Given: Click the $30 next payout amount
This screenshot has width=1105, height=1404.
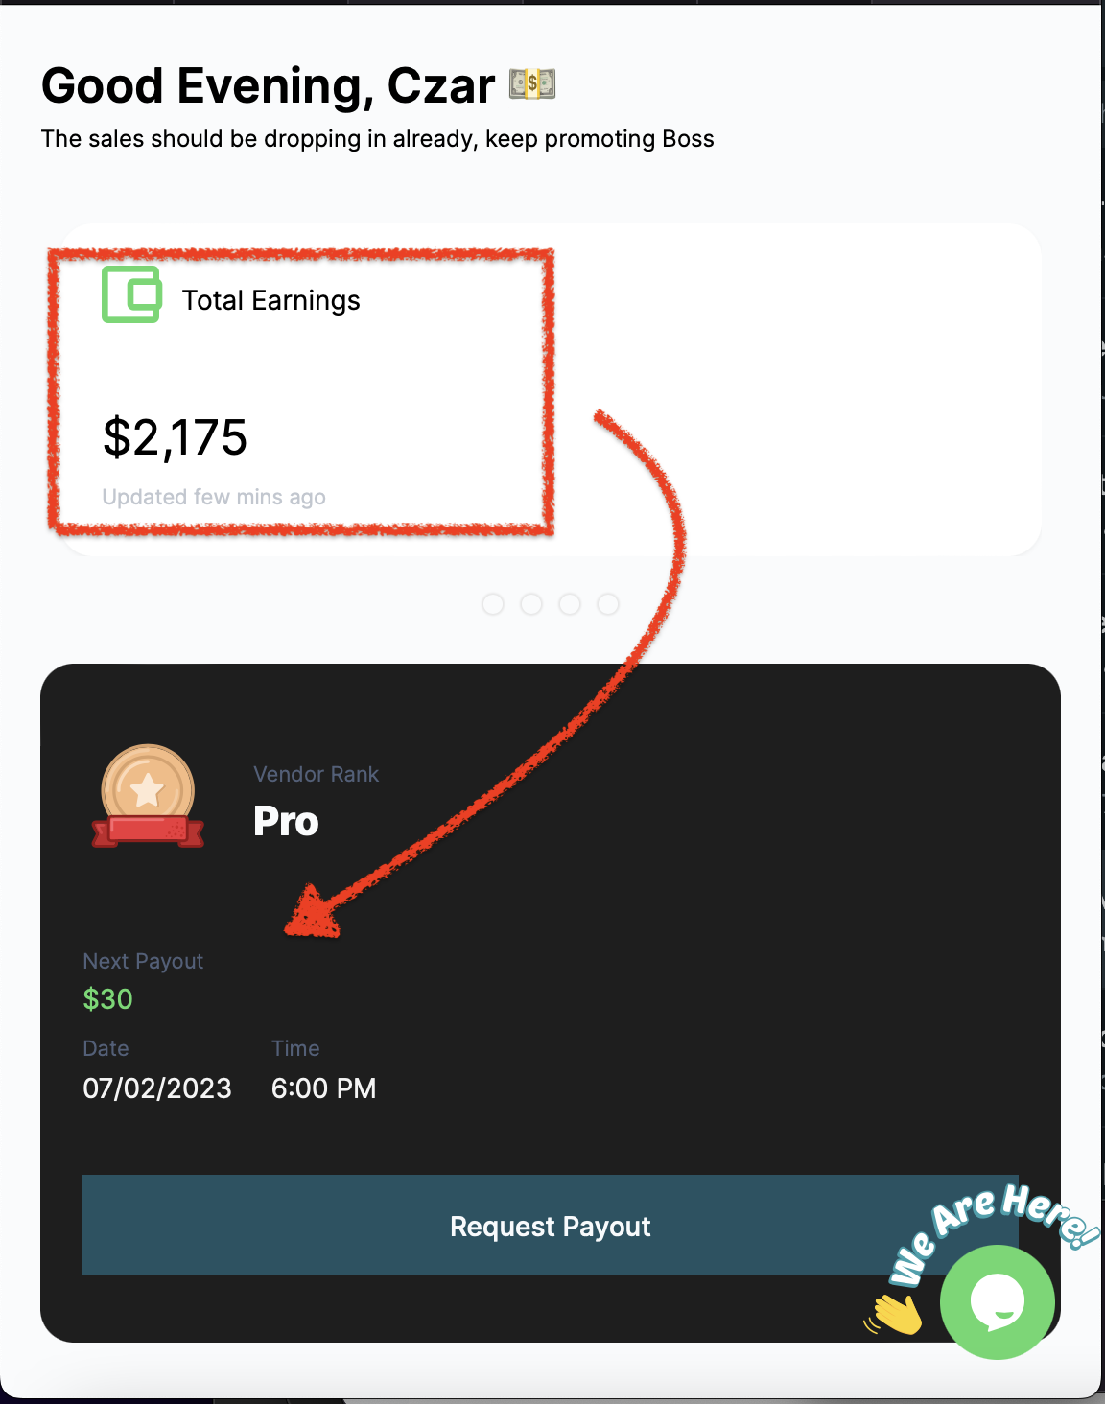Looking at the screenshot, I should click(107, 999).
